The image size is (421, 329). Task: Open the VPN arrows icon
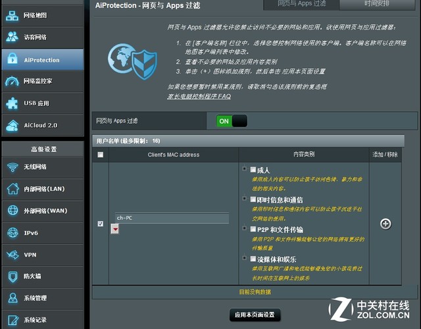coord(12,255)
